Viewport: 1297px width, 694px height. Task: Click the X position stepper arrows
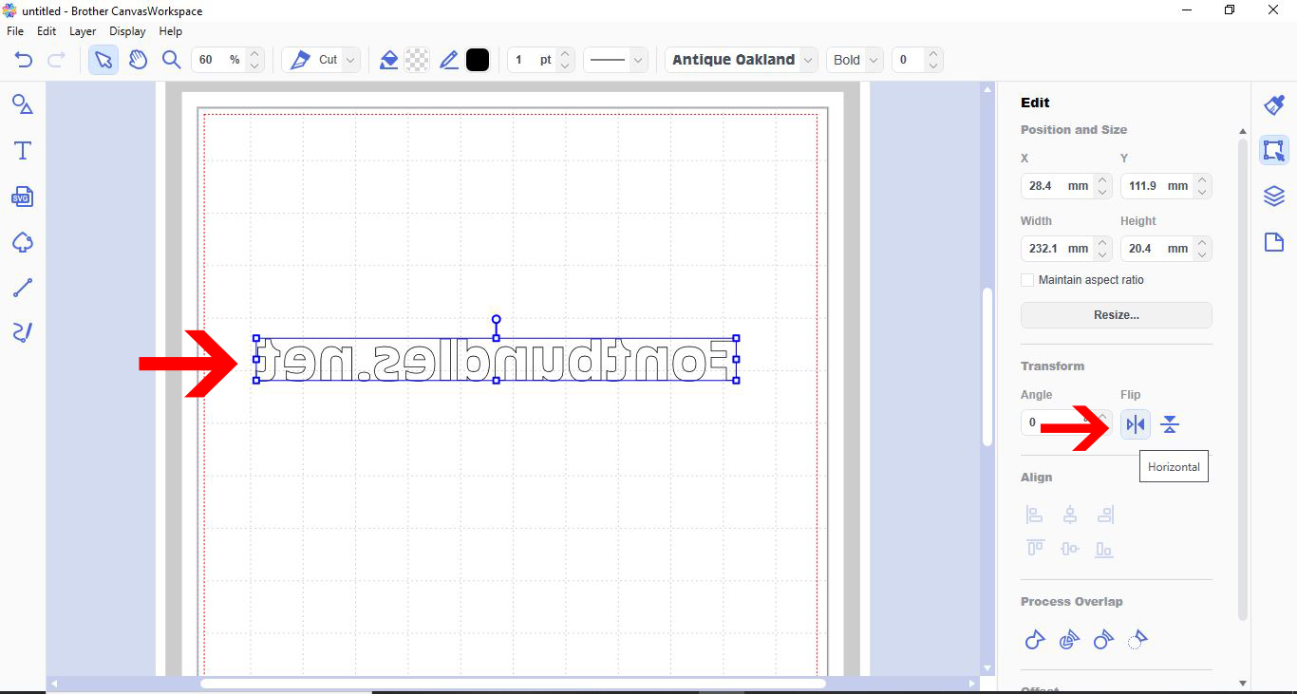[1102, 186]
